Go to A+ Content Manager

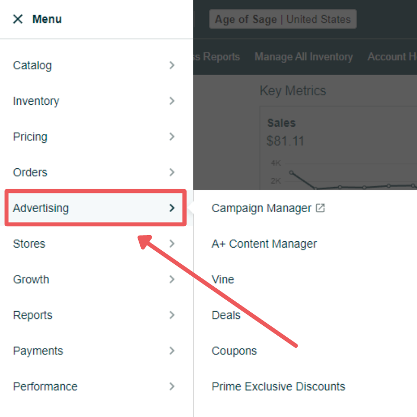point(264,244)
